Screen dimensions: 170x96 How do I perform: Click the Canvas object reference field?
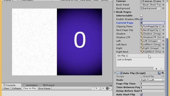click(x=151, y=1)
